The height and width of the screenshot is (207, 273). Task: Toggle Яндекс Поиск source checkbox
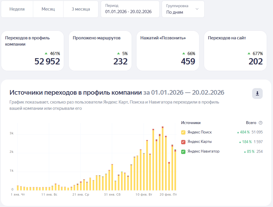[x=183, y=132]
